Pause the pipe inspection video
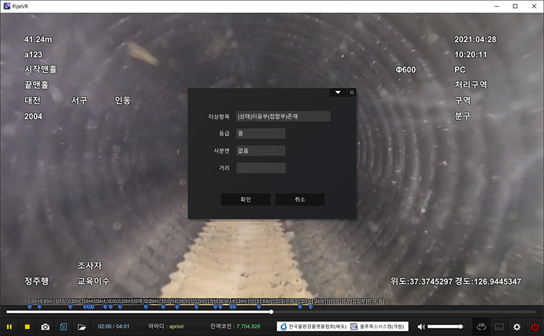The height and width of the screenshot is (336, 544). (x=10, y=326)
